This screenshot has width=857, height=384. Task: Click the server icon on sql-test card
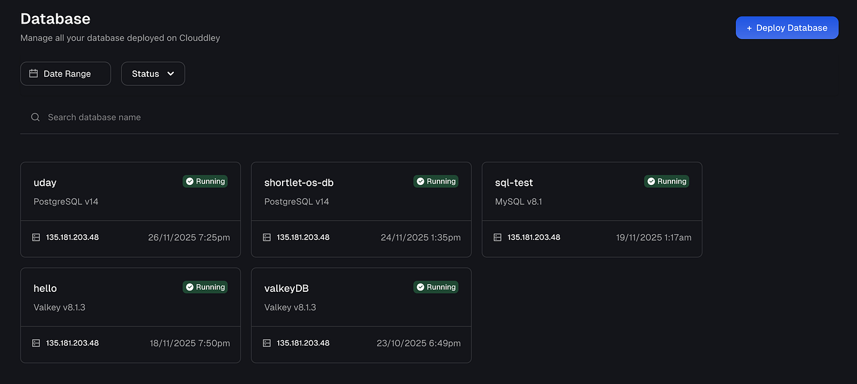click(x=497, y=237)
